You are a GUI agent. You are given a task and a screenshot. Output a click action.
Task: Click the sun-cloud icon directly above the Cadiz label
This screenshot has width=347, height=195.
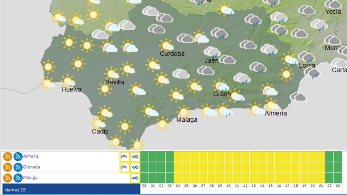(x=99, y=123)
